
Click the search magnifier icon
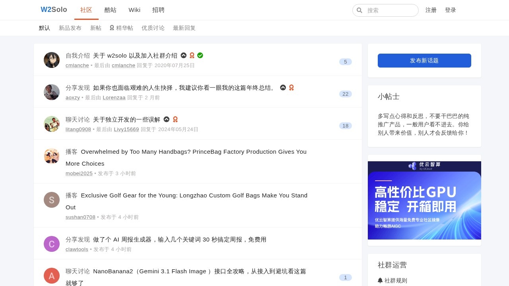click(359, 10)
